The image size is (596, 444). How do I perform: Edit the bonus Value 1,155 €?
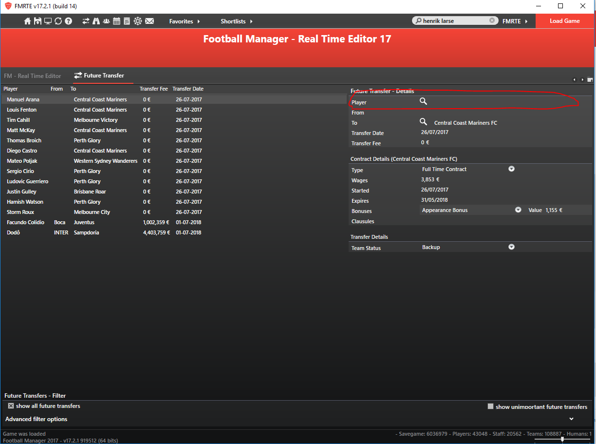click(x=554, y=210)
